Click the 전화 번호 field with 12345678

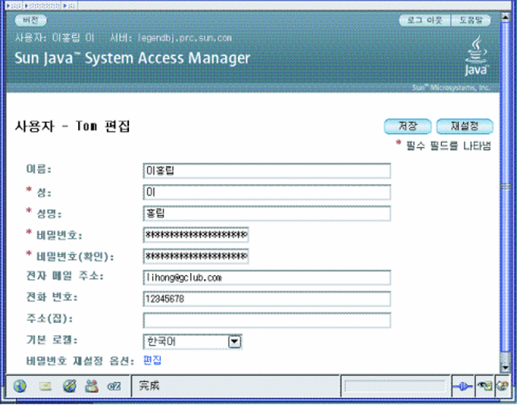(x=267, y=299)
